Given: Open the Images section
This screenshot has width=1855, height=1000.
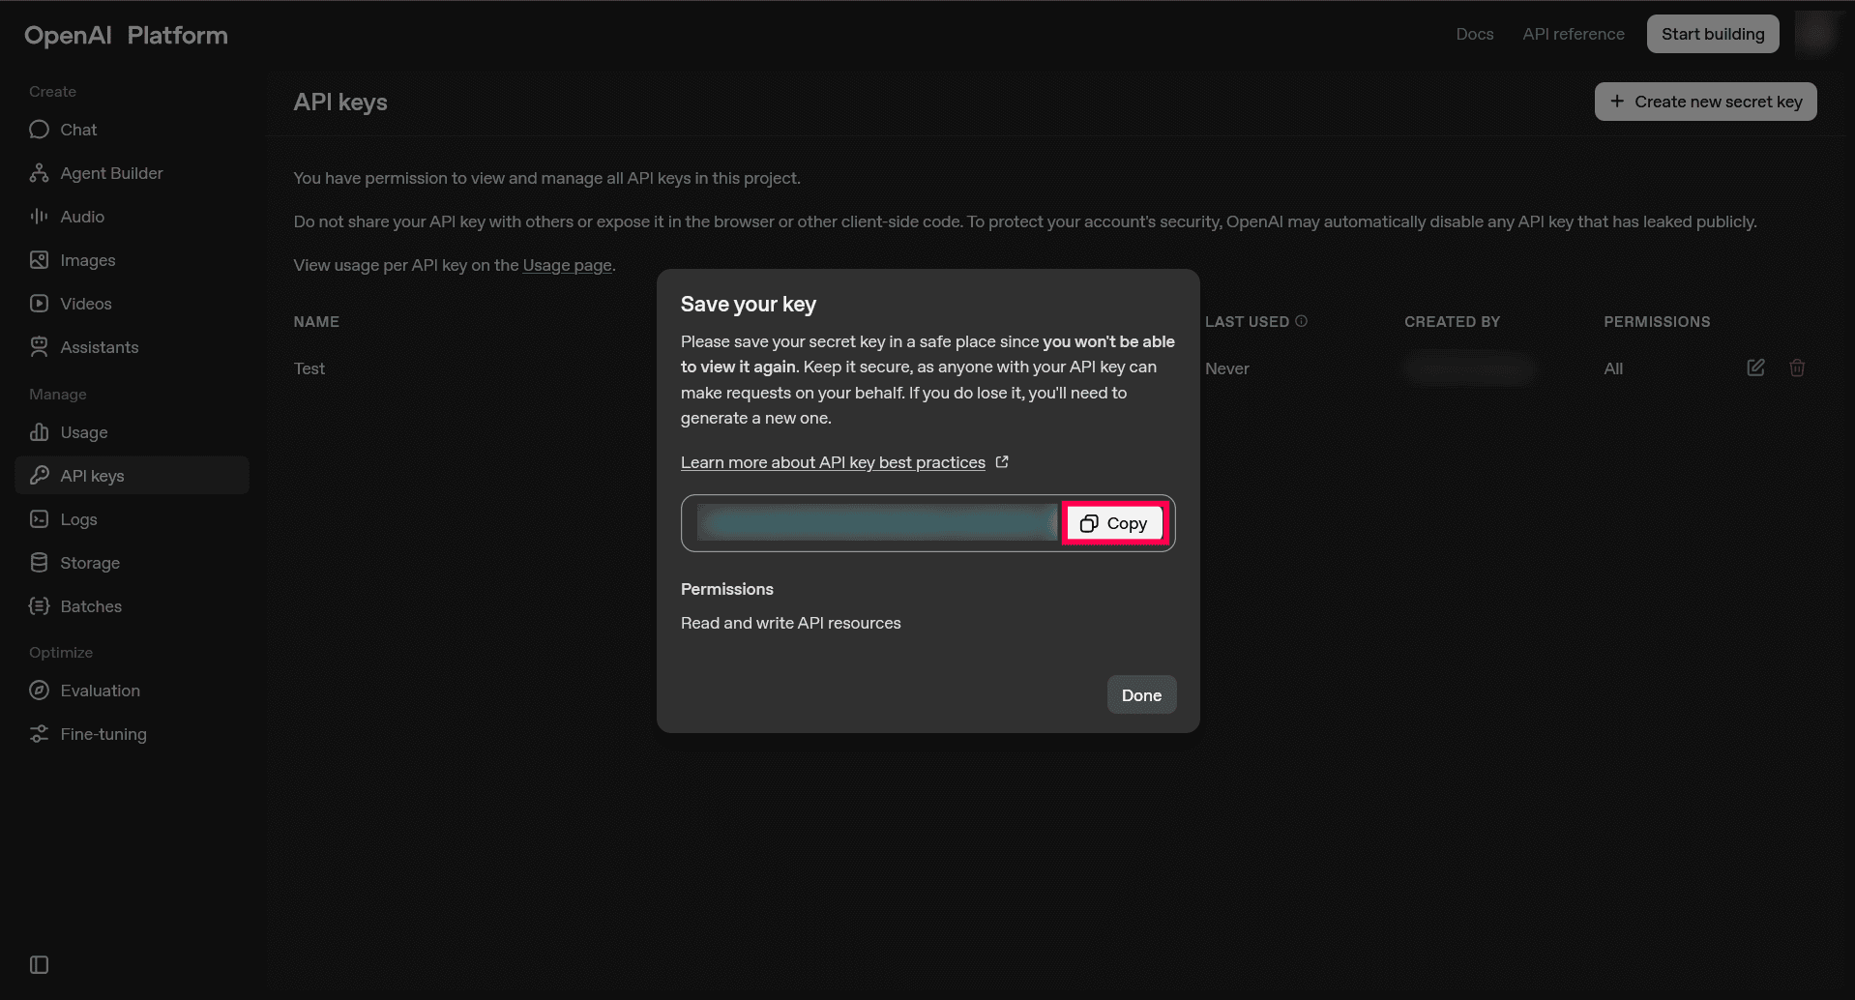Looking at the screenshot, I should 87,260.
